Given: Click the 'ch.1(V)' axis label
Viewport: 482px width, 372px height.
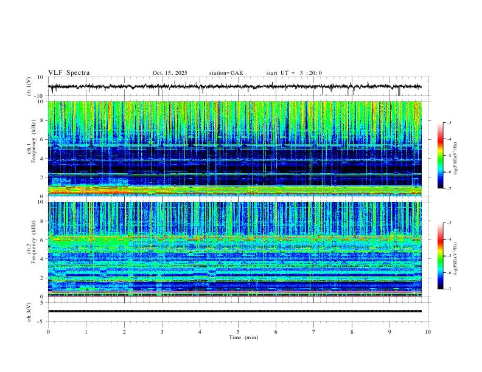Looking at the screenshot, I should click(x=29, y=86).
